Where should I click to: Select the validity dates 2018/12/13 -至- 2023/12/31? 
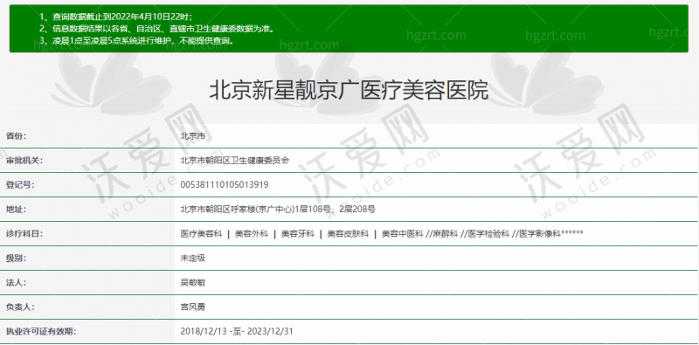pos(237,332)
